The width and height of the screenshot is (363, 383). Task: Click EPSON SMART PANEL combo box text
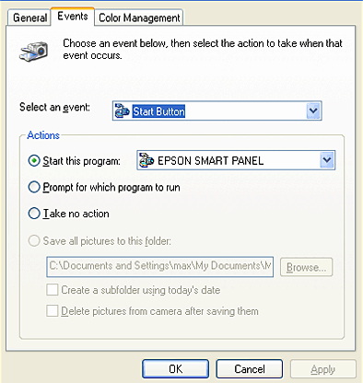210,161
